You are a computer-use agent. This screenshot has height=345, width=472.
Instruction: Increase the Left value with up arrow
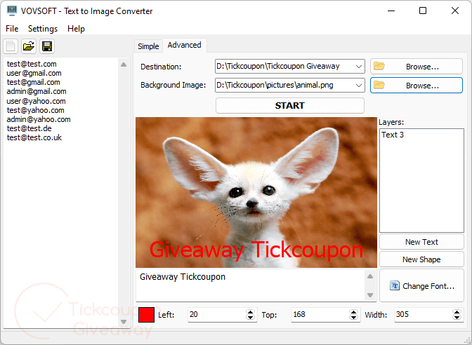251,312
